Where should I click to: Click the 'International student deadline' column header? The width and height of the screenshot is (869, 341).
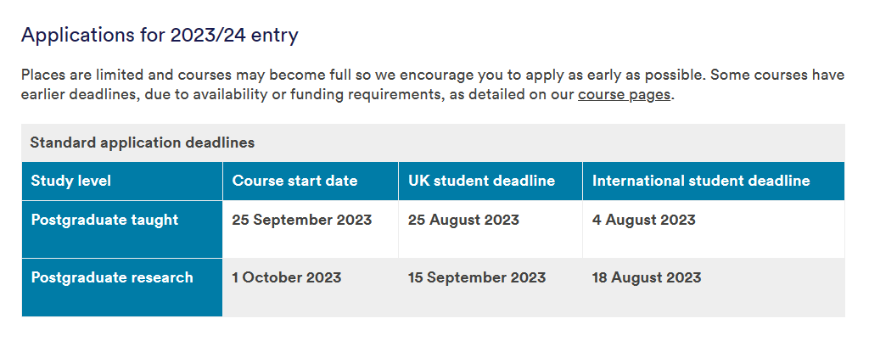point(701,181)
